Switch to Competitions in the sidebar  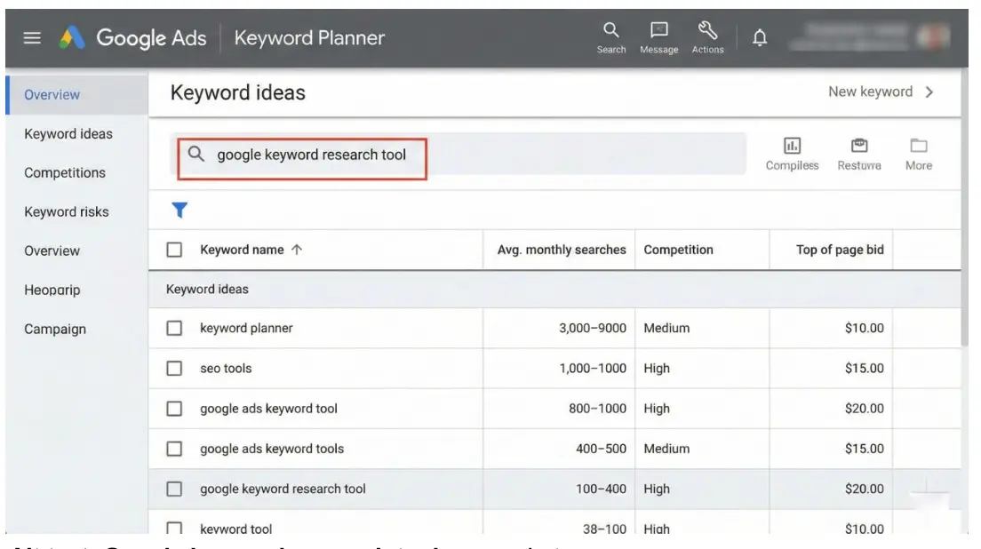point(65,172)
